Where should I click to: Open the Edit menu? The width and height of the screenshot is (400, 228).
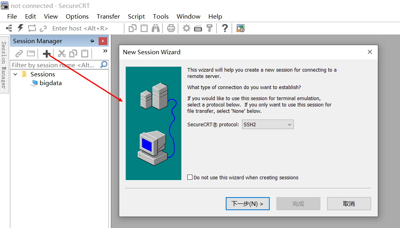[x=30, y=17]
